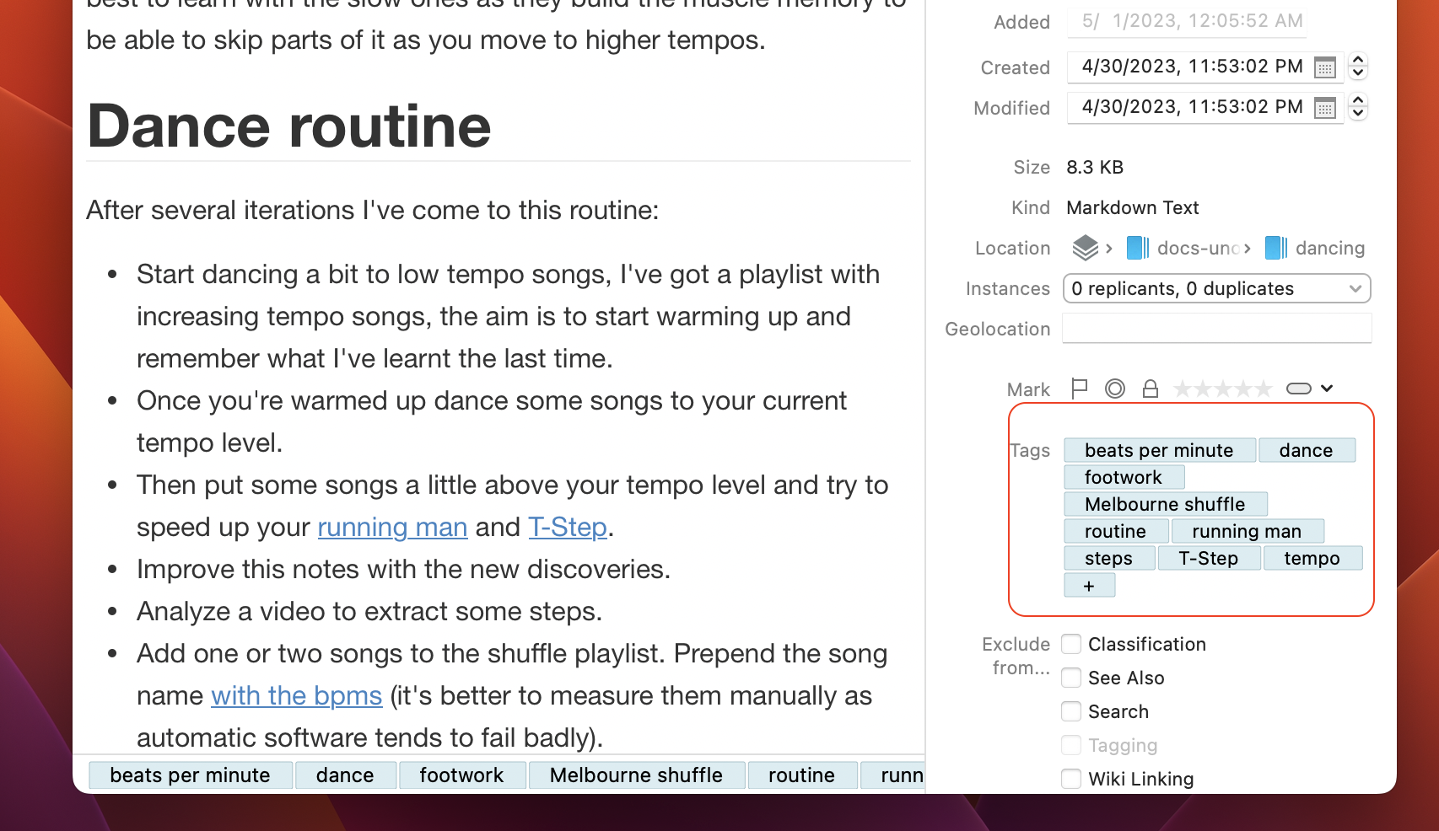Open calendar picker for Created date
This screenshot has width=1439, height=831.
coord(1325,67)
